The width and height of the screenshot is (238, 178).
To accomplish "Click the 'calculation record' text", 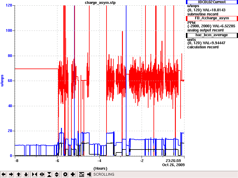I will [x=203, y=47].
